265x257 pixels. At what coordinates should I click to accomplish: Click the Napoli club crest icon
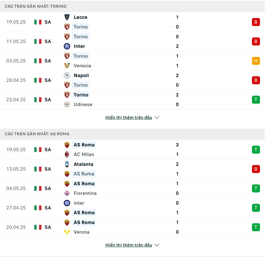pos(67,75)
